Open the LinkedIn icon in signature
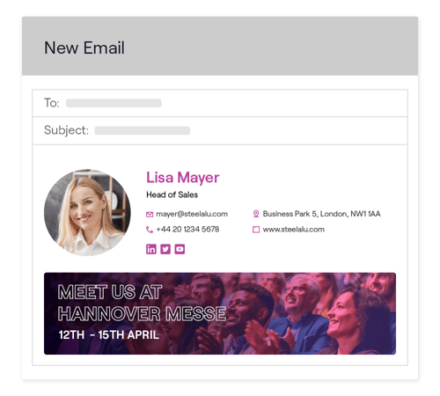The image size is (440, 396). tap(151, 249)
